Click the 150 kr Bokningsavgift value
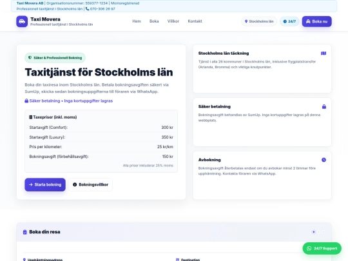 168,157
